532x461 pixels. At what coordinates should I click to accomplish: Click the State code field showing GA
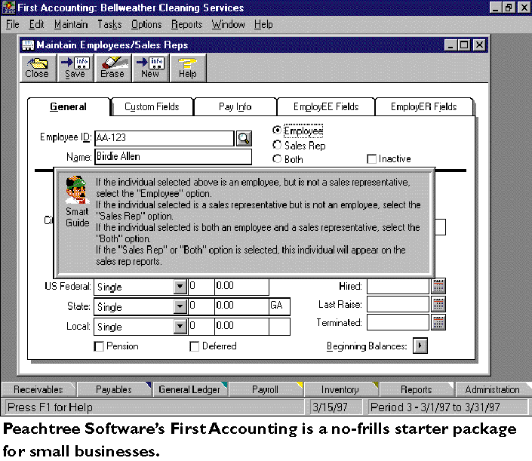[279, 306]
